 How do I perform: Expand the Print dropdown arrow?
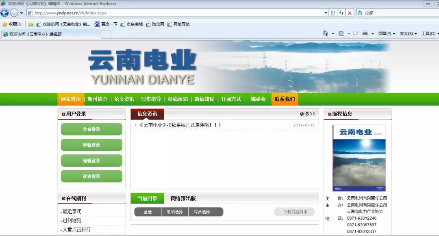[x=372, y=34]
